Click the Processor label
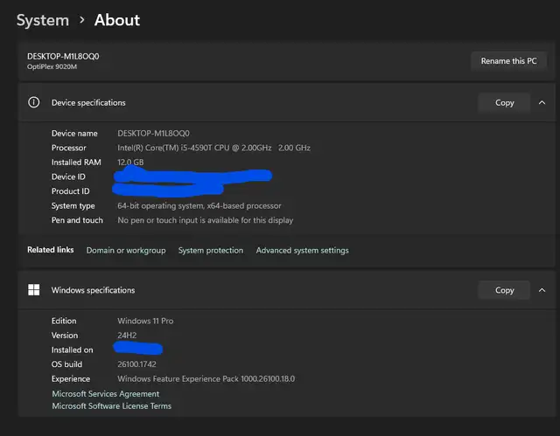 point(69,148)
